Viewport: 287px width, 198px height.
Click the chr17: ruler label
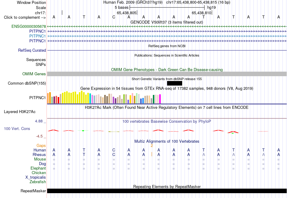pos(40,13)
